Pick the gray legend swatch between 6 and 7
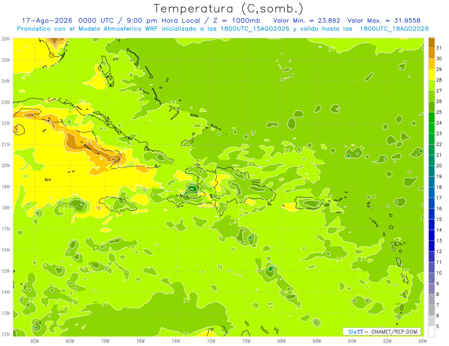Viewport: 449px width, 346px height. pyautogui.click(x=431, y=310)
